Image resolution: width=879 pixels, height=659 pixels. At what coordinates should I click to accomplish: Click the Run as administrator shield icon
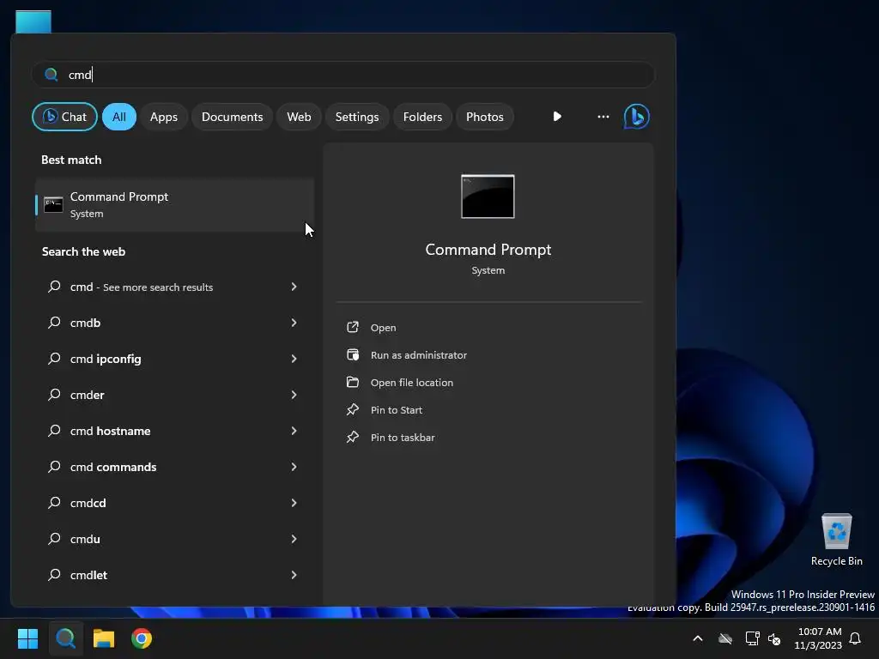tap(353, 354)
